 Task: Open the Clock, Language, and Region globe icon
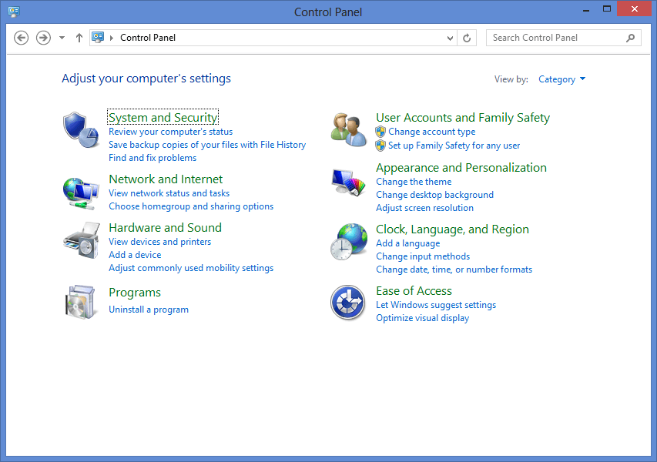pyautogui.click(x=349, y=242)
